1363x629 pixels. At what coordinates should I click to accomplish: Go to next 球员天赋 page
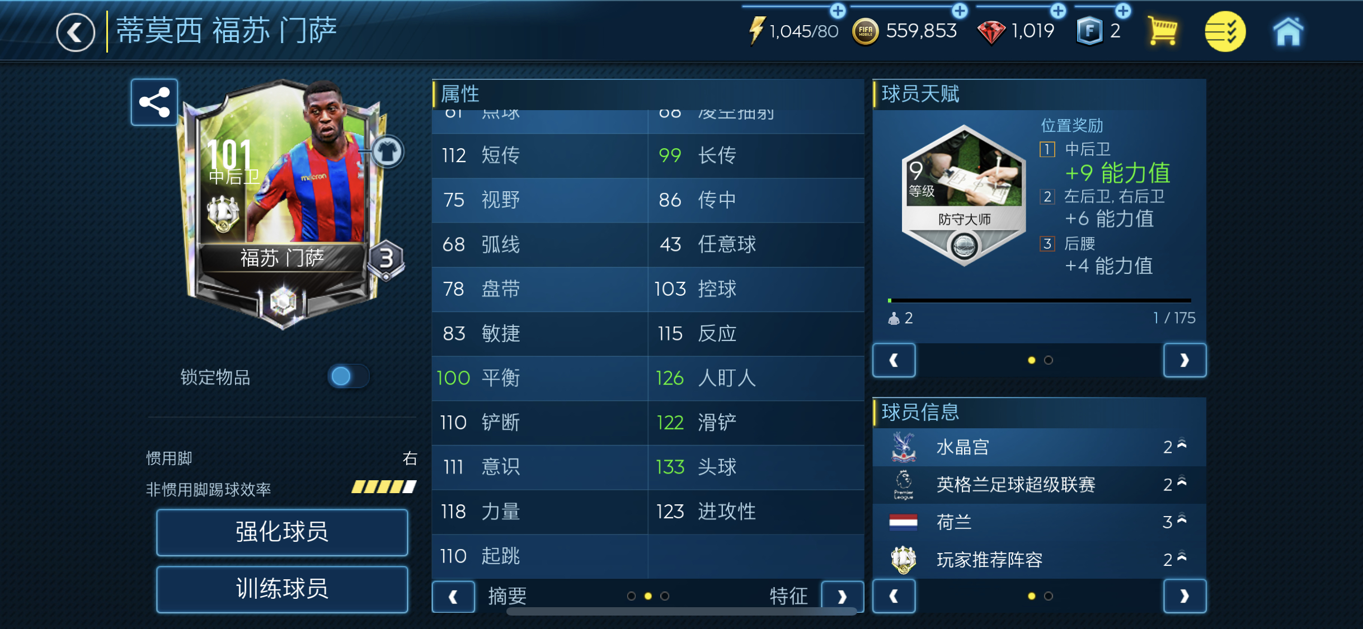(x=1185, y=361)
